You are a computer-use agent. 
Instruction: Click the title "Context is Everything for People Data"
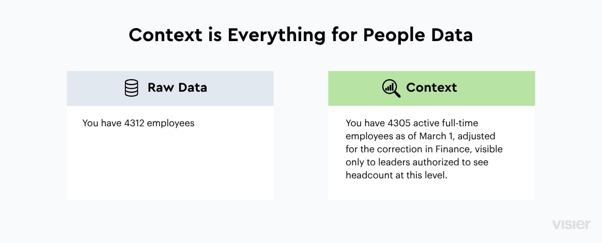301,36
